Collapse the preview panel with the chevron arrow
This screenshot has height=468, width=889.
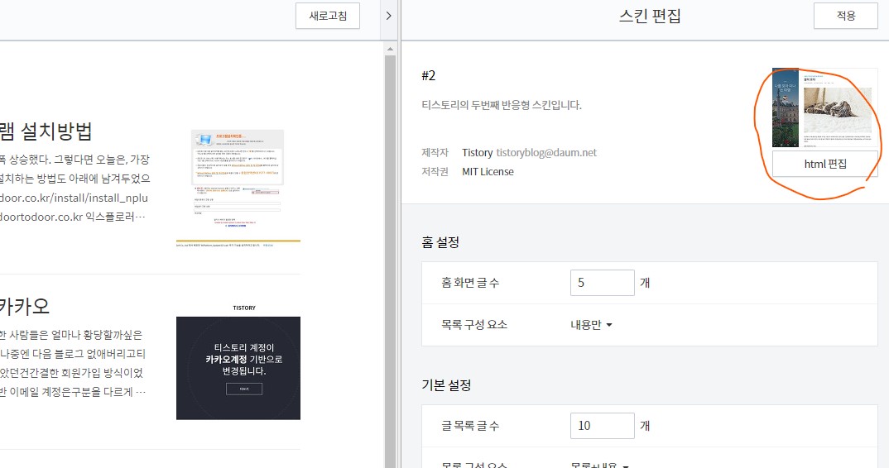click(x=388, y=16)
